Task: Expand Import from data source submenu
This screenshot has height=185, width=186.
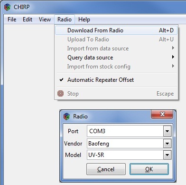Action: tap(116, 49)
